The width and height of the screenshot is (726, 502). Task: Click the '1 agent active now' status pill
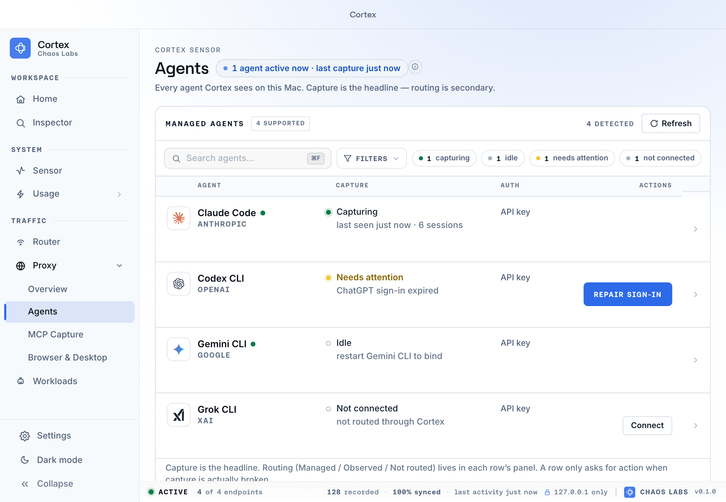pos(312,68)
